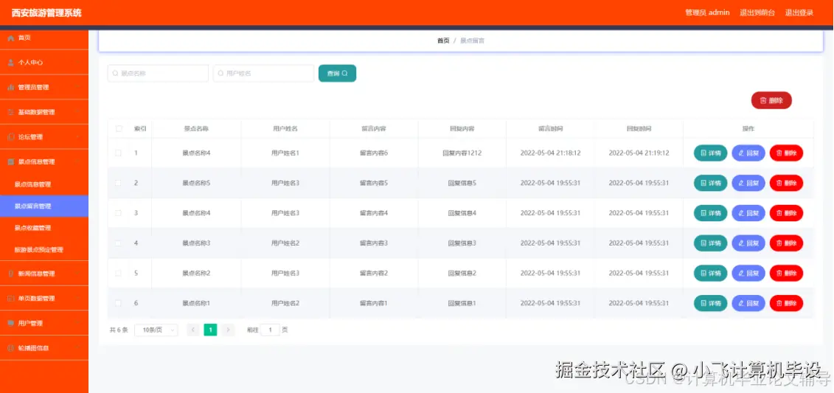Image resolution: width=834 pixels, height=393 pixels.
Task: Click the icon beside 轮播图信息
Action: 10,348
